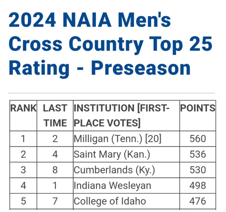The height and width of the screenshot is (212, 226).
Task: Select the 530 points value
Action: [x=198, y=170]
